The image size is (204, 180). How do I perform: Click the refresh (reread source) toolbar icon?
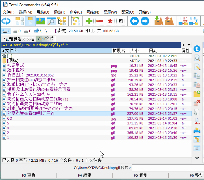point(6,21)
